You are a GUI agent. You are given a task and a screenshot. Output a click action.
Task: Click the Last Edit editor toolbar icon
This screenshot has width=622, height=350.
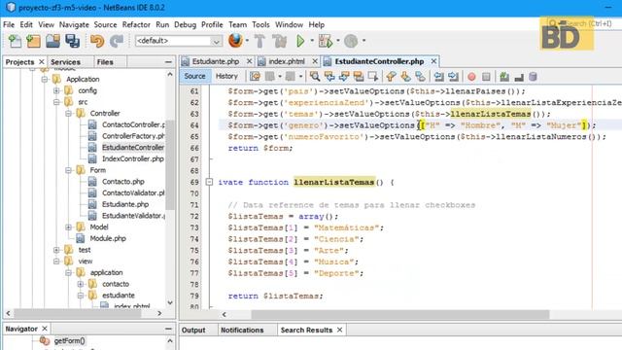tap(255, 76)
